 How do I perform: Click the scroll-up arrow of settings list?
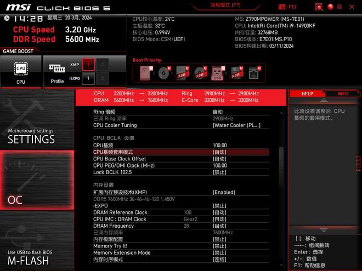coord(281,113)
